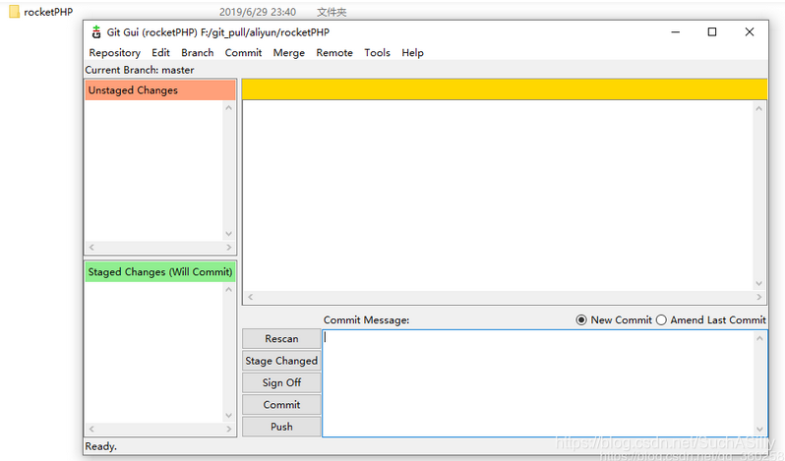The height and width of the screenshot is (461, 785).
Task: Open the Branch menu
Action: tap(198, 52)
